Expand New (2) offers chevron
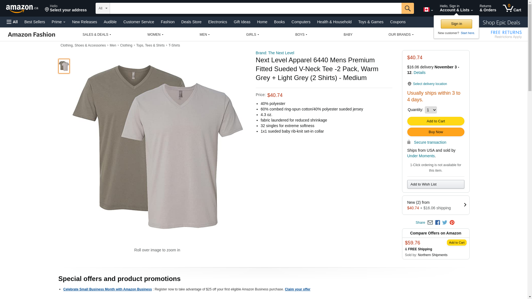 (465, 205)
